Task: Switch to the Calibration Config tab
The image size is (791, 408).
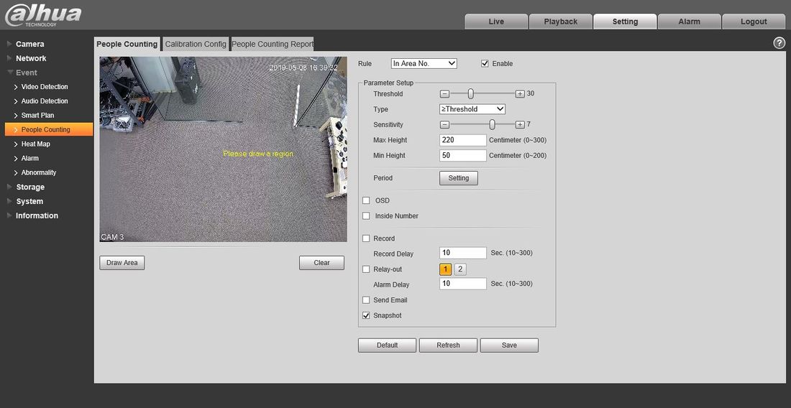Action: (196, 44)
